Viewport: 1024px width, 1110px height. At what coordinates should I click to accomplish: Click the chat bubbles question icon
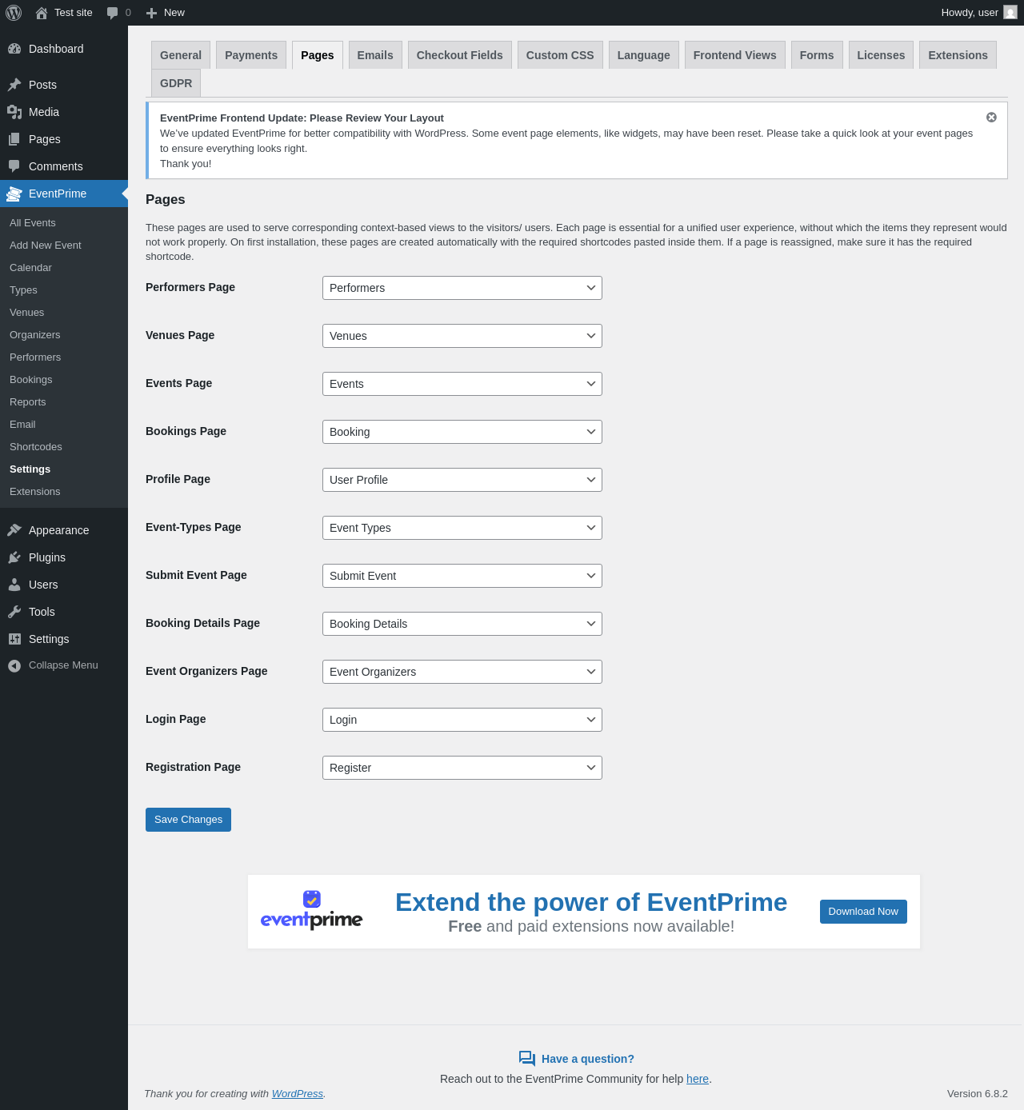(x=527, y=1059)
